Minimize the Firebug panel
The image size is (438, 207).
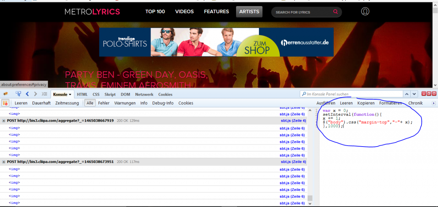[424, 94]
